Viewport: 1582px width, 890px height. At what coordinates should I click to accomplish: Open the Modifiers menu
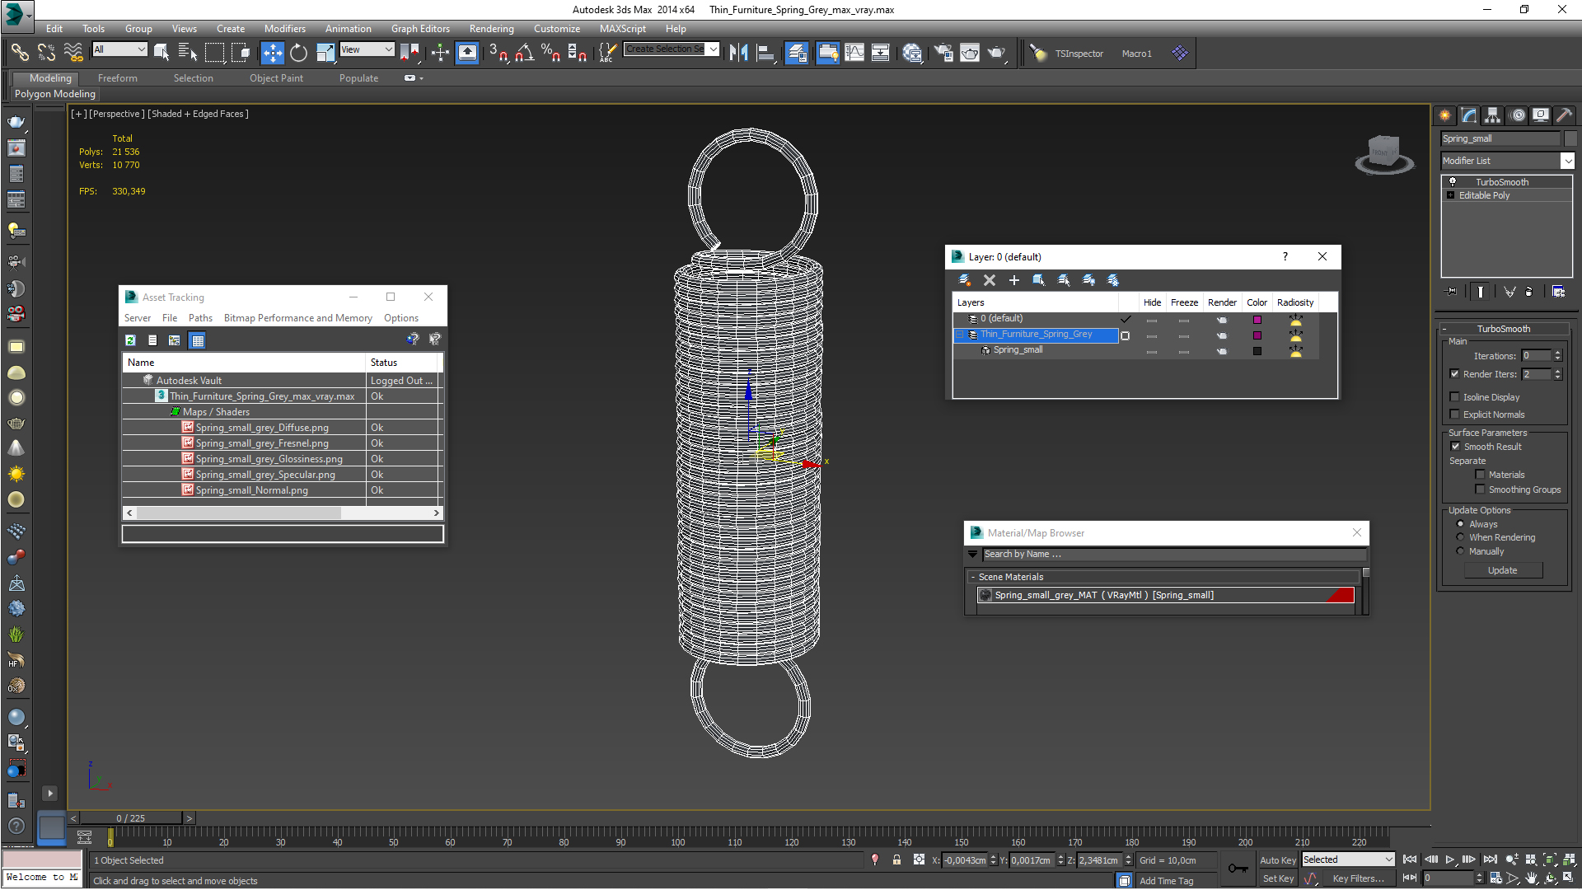coord(285,29)
